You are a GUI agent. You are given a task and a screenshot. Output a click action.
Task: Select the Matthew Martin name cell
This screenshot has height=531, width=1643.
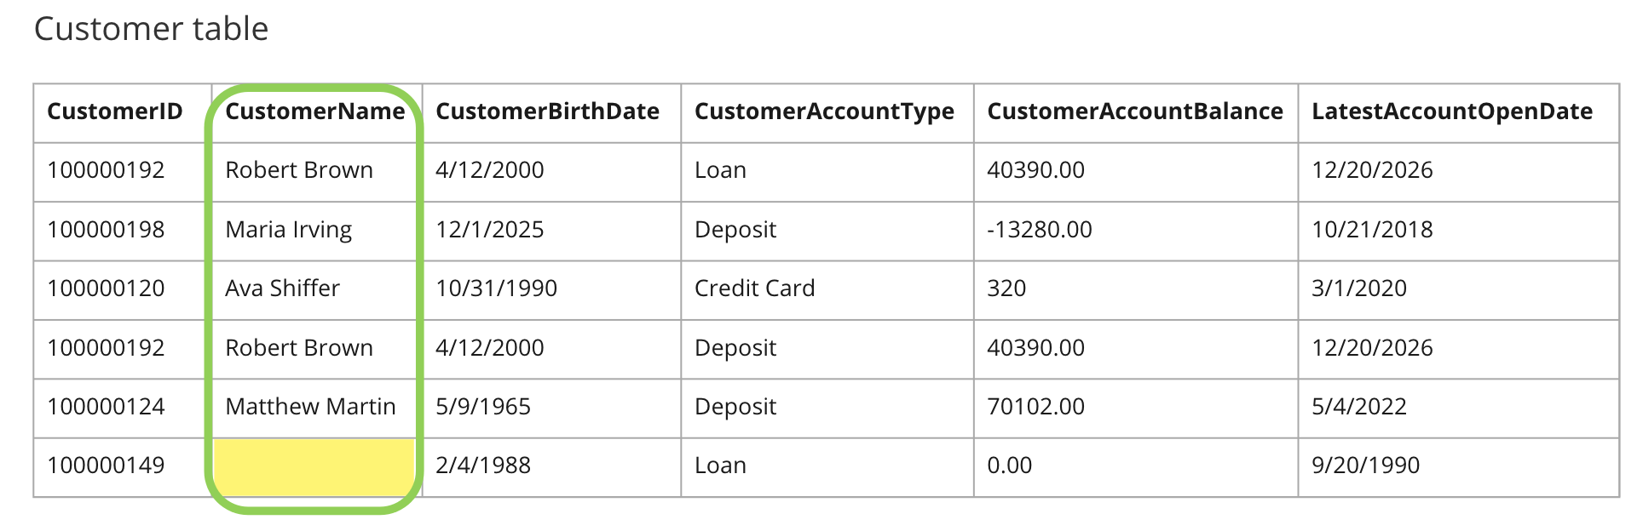pyautogui.click(x=317, y=408)
